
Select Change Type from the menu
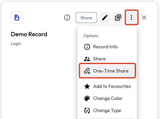107,111
